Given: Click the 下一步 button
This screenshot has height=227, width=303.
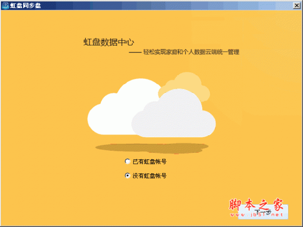Looking at the screenshot, I should pos(263,212).
